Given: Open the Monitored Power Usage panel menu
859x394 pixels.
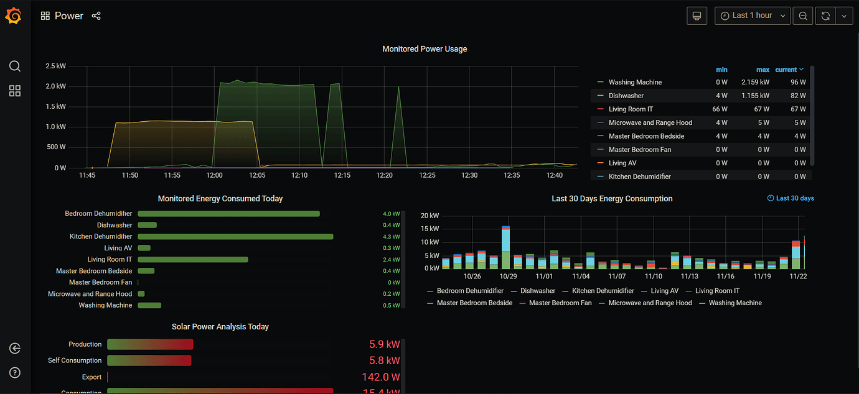Looking at the screenshot, I should point(425,48).
